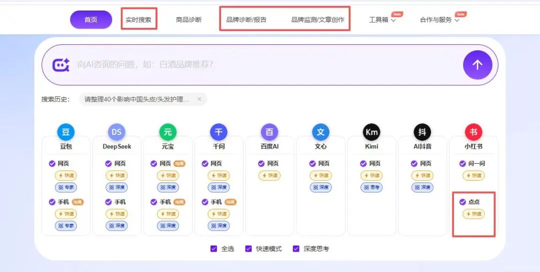Open the 品牌监测/文章创作 tab

317,19
